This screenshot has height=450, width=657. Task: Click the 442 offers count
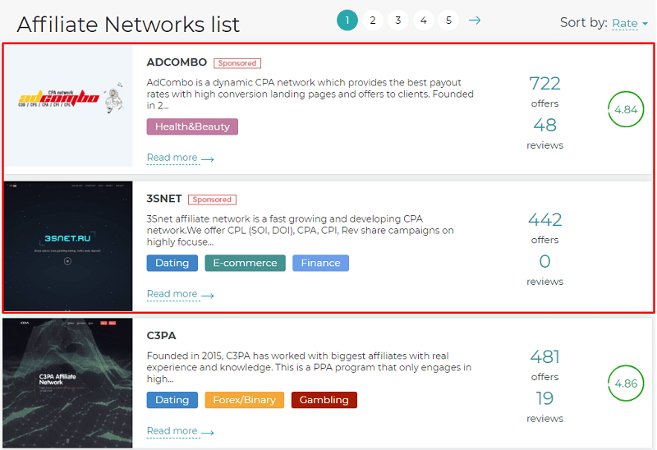pyautogui.click(x=544, y=220)
